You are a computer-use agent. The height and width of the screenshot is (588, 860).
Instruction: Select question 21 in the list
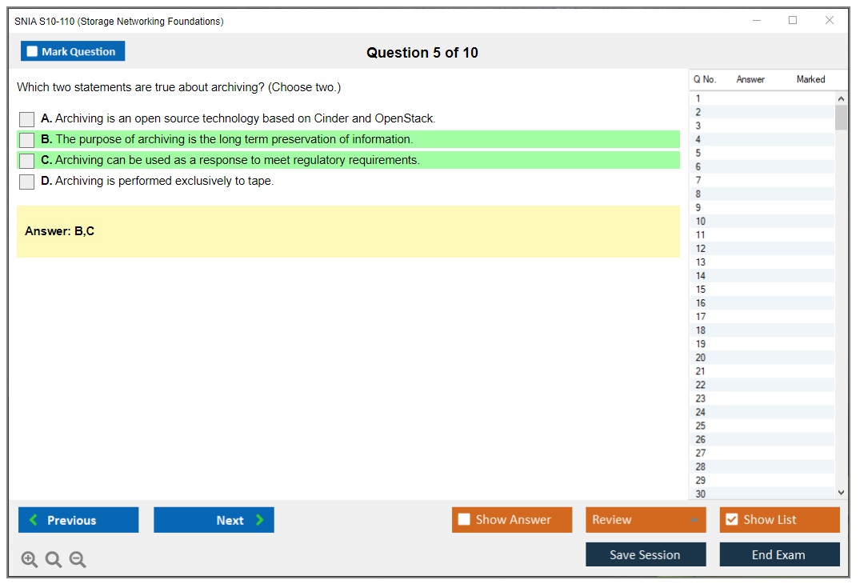tap(701, 371)
